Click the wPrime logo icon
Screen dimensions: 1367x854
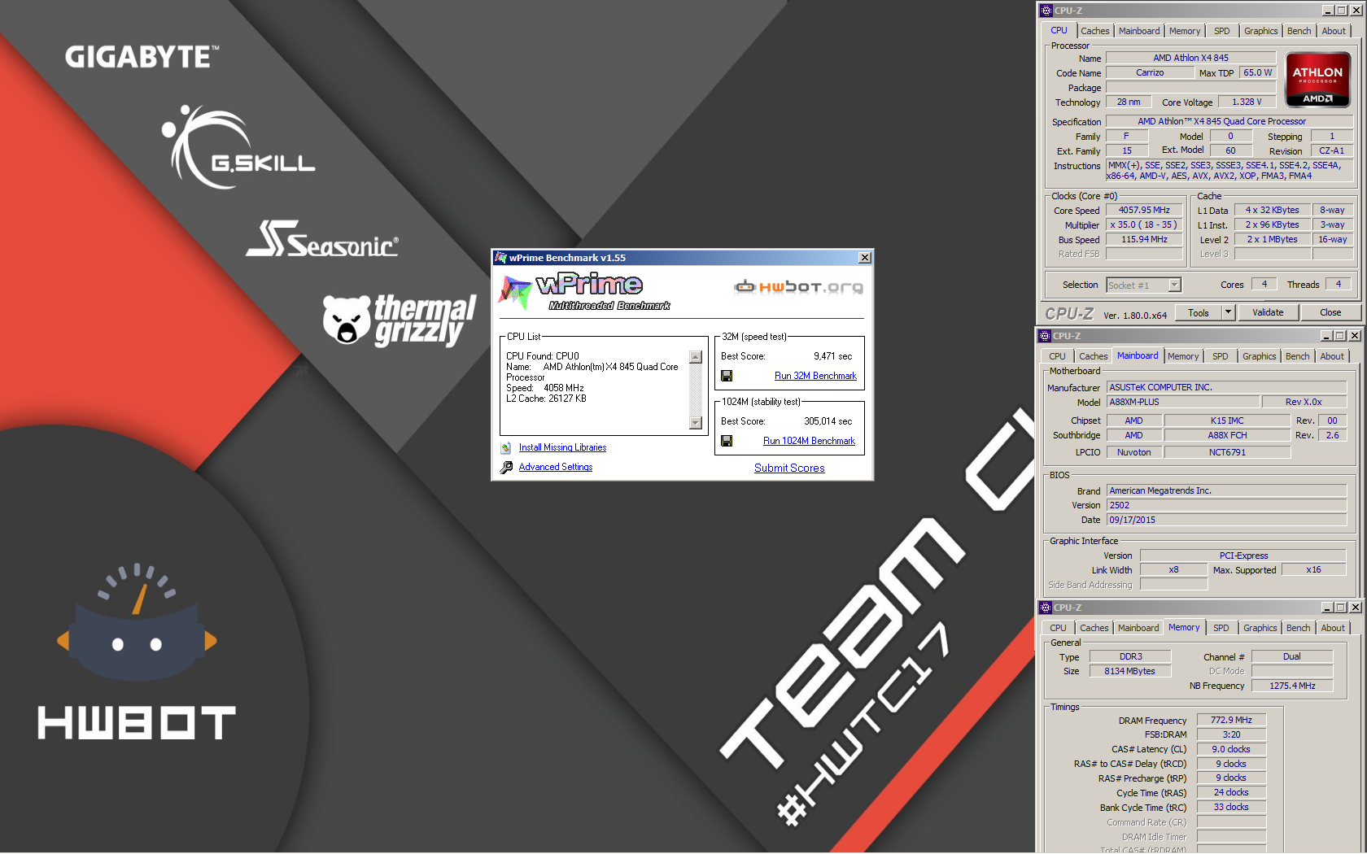(515, 292)
